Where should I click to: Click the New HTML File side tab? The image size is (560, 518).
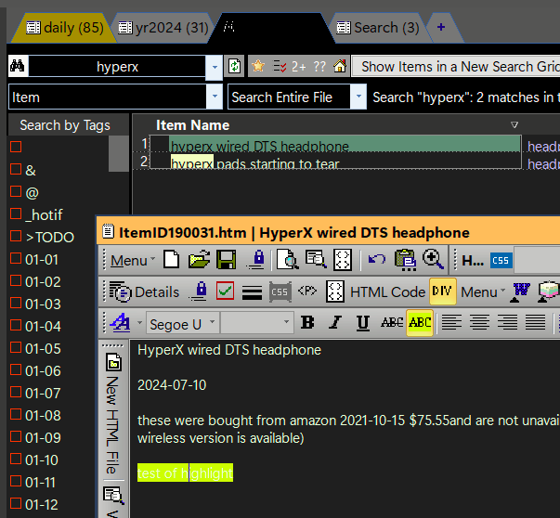point(113,414)
